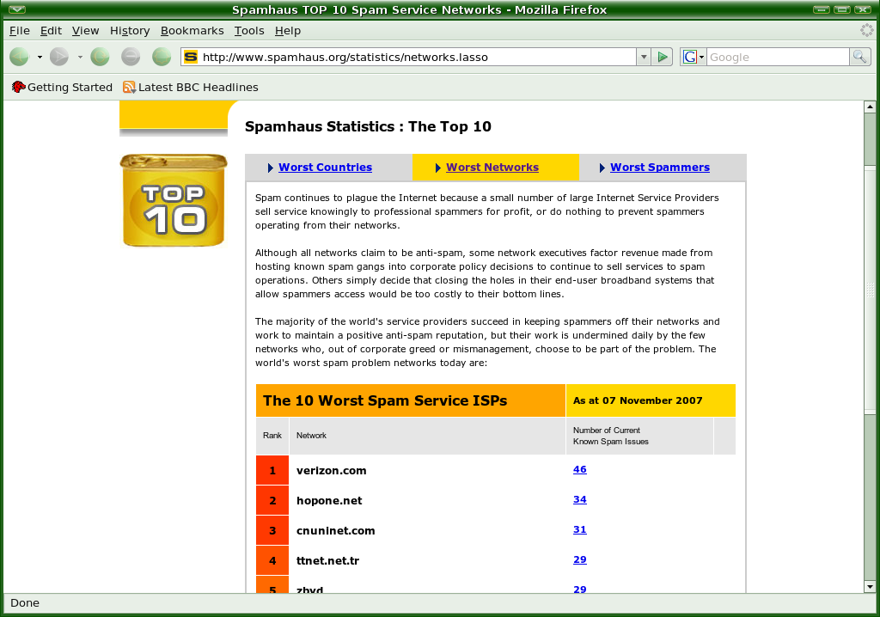Click the rank 3 red cell
Viewport: 880px width, 617px height.
tap(272, 530)
